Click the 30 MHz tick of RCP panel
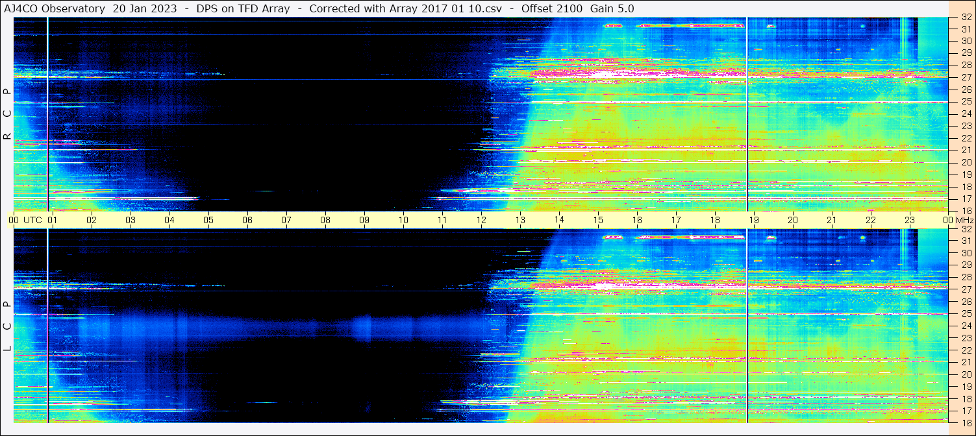This screenshot has width=976, height=436. coord(966,41)
